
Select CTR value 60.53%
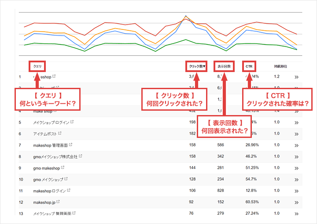pos(252,202)
